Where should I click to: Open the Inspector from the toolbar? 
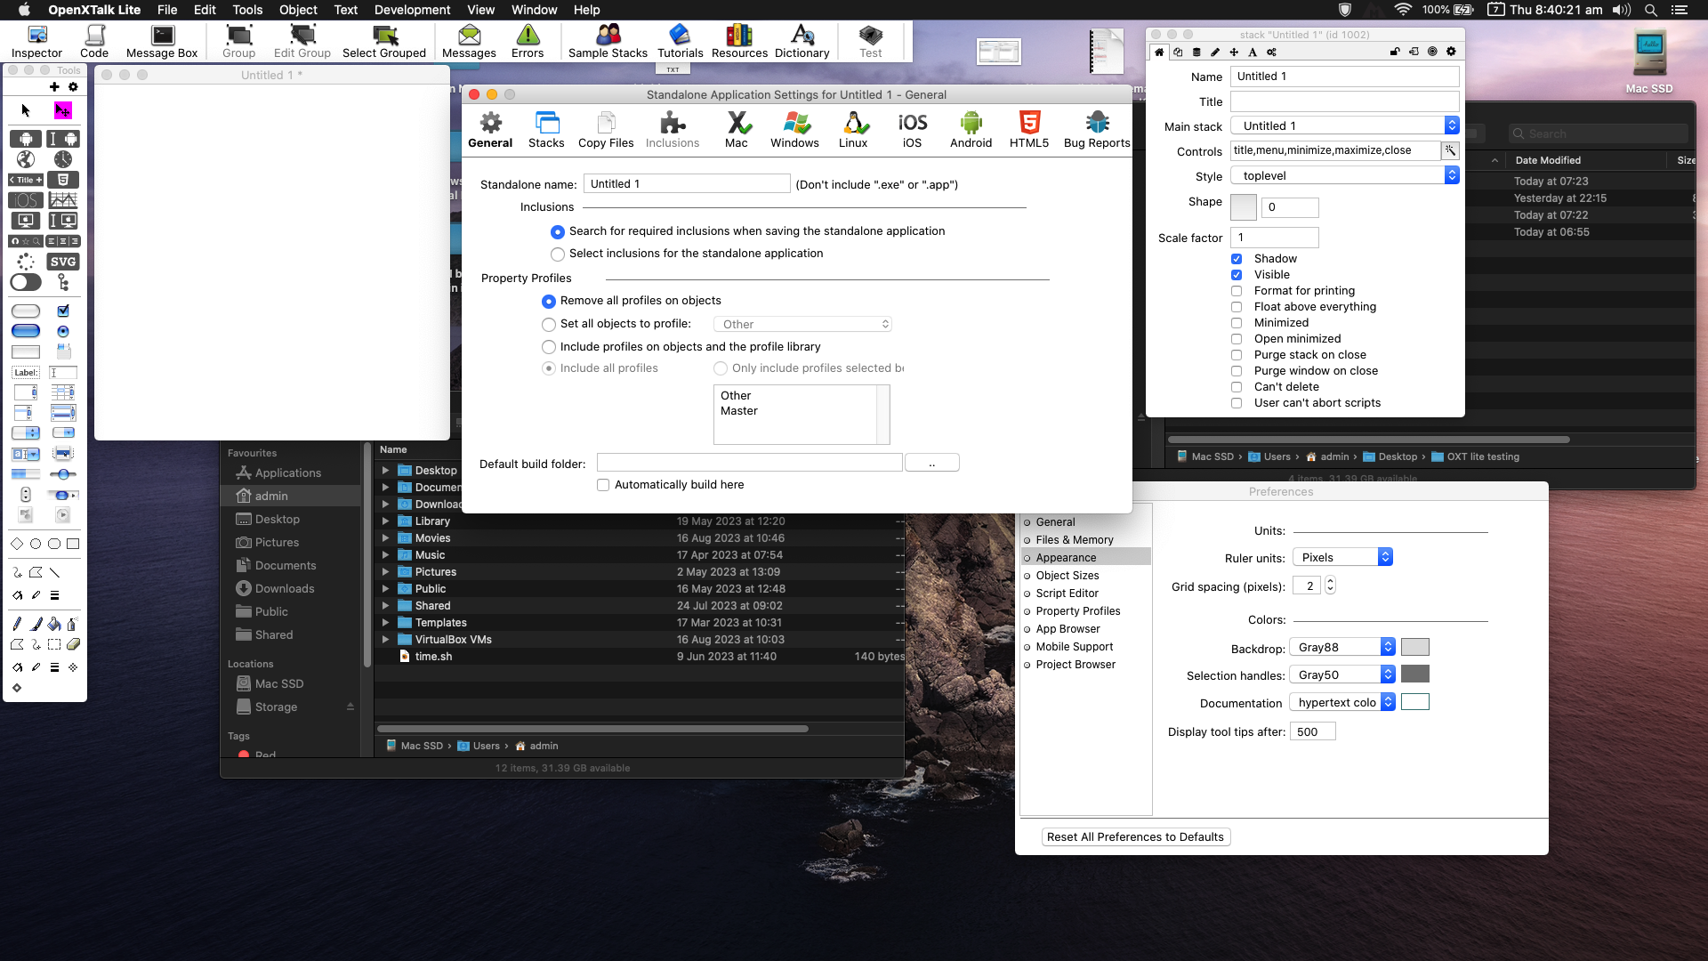tap(36, 41)
